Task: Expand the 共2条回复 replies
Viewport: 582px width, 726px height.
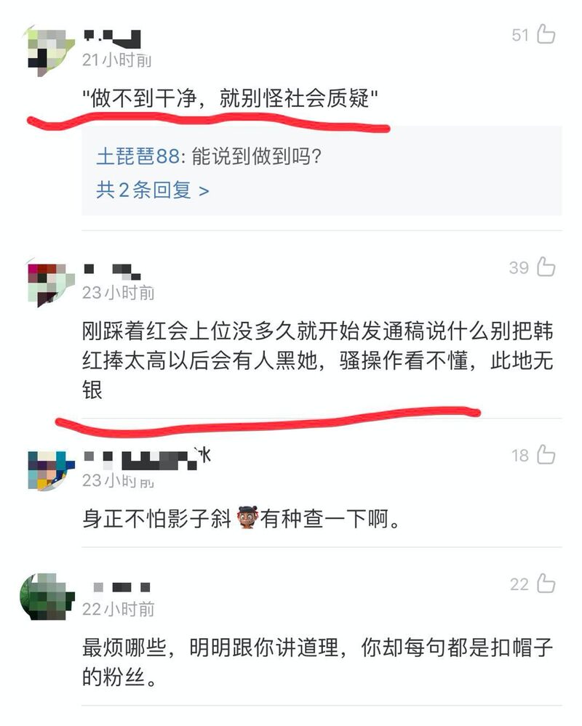Action: coord(153,190)
